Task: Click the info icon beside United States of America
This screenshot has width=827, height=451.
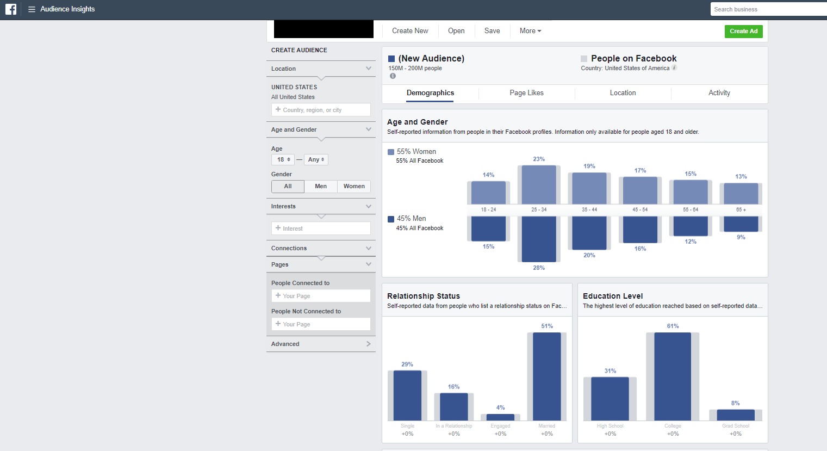Action: coord(674,68)
